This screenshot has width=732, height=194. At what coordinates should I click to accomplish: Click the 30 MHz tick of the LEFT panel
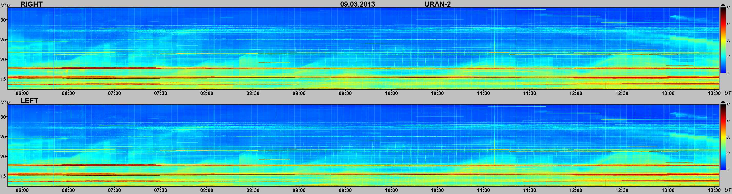[x=3, y=117]
